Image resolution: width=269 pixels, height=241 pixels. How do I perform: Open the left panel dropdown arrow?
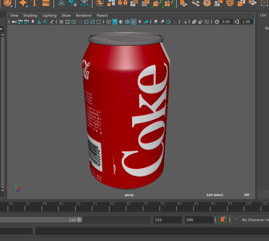tap(1, 29)
